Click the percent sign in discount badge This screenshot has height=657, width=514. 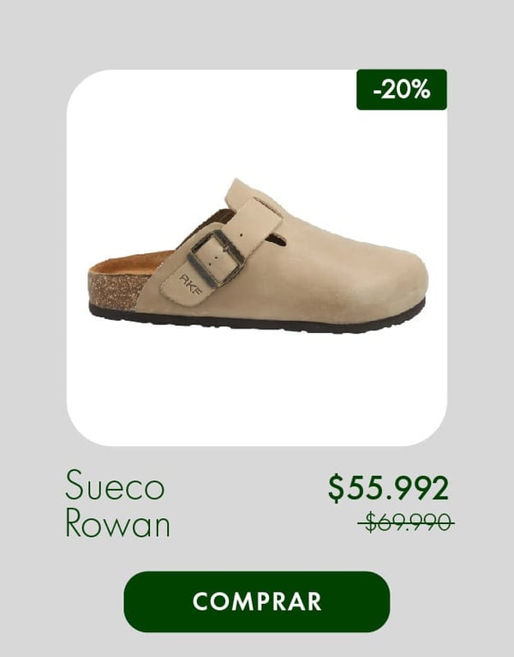421,90
